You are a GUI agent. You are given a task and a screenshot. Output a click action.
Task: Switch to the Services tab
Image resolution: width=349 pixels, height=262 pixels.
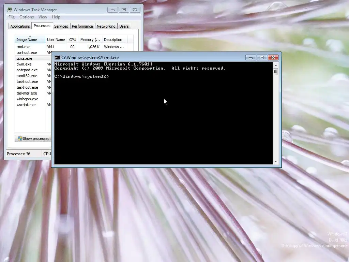(61, 26)
